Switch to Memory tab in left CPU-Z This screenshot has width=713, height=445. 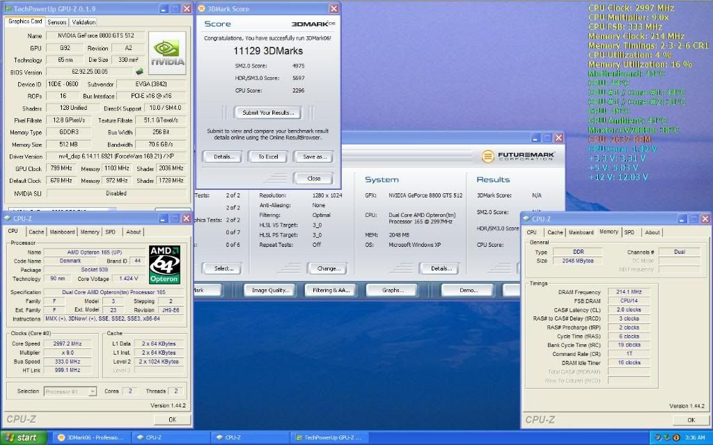(x=90, y=232)
